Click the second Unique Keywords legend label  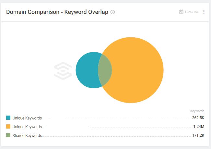27,127
